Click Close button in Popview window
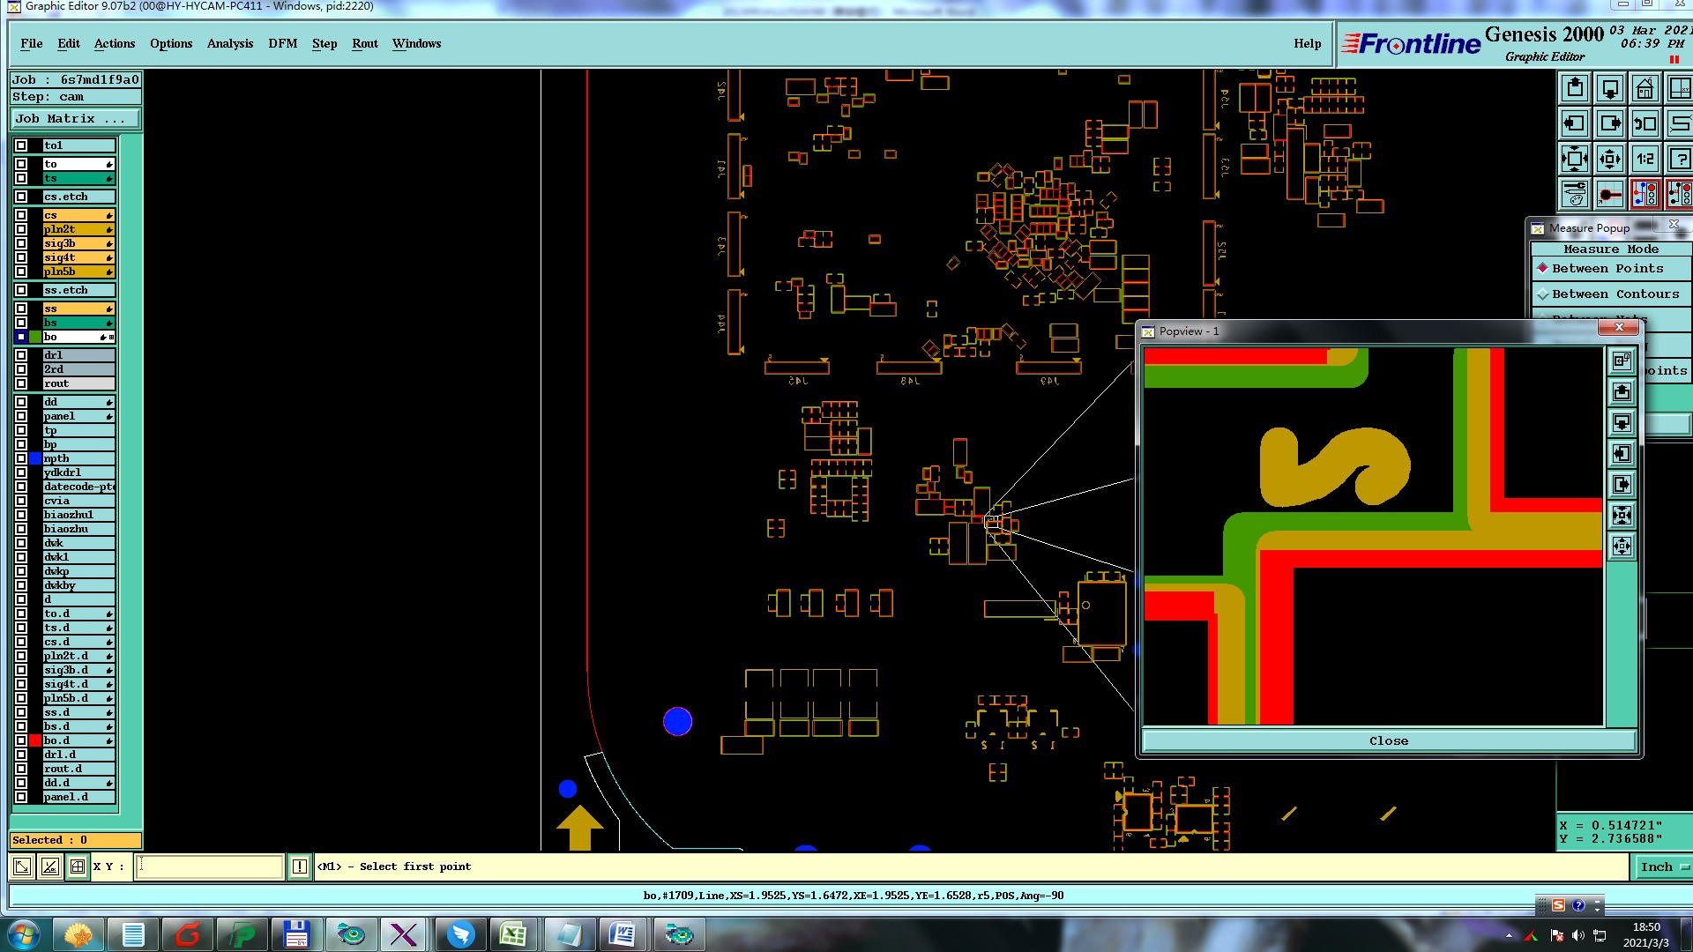 click(x=1389, y=741)
